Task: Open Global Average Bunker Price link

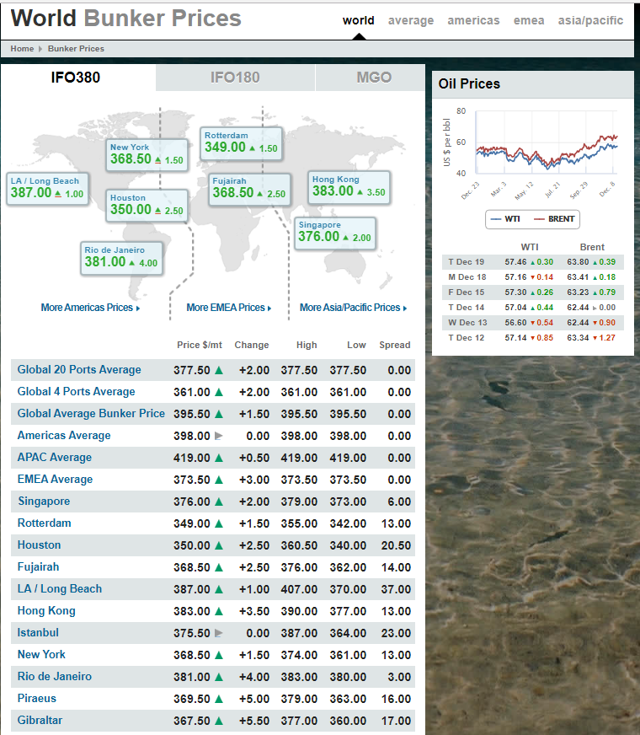Action: [91, 413]
